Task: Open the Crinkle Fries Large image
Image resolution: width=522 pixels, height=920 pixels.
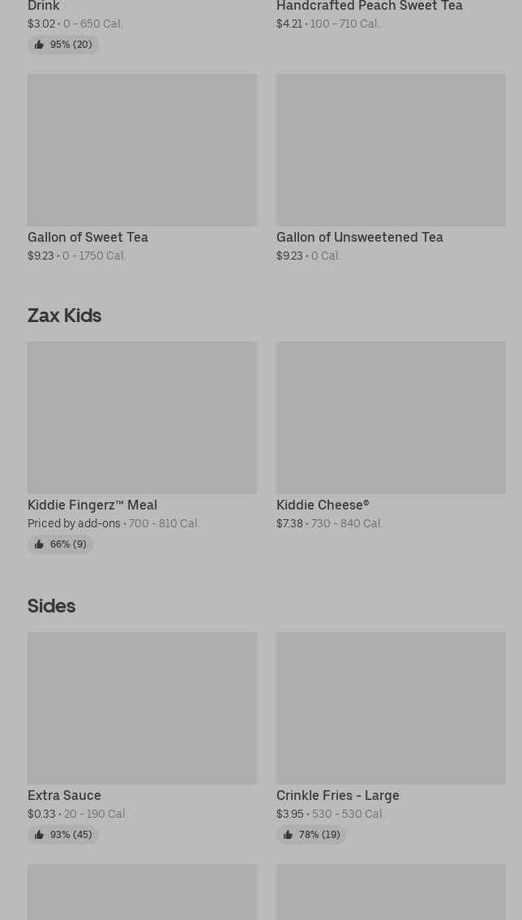Action: (x=391, y=707)
